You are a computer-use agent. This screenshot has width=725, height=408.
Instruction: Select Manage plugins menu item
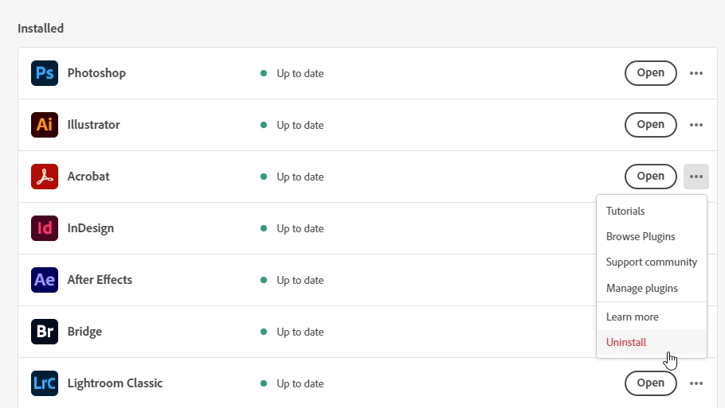coord(652,288)
